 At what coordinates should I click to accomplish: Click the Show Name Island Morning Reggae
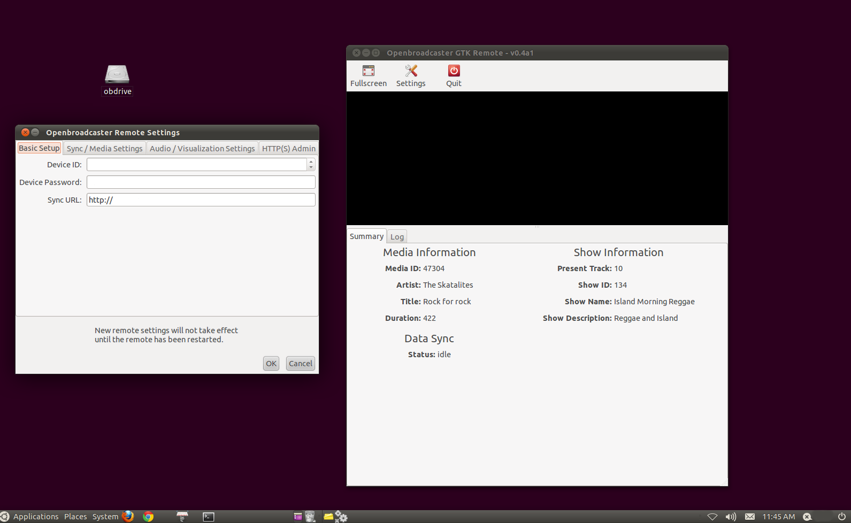coord(654,302)
